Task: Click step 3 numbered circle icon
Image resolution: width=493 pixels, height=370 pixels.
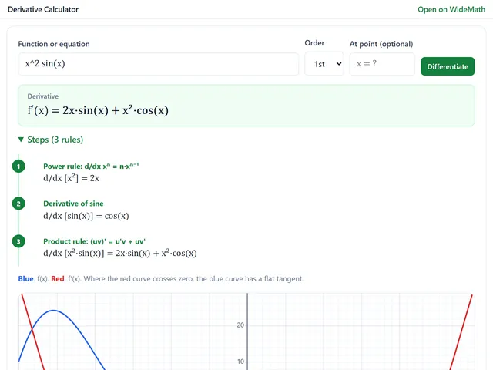Action: (18, 241)
